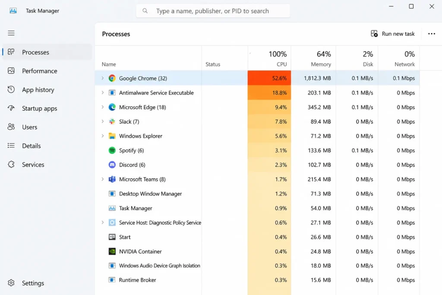Sort processes by Disk column
442x295 pixels.
coord(357,58)
